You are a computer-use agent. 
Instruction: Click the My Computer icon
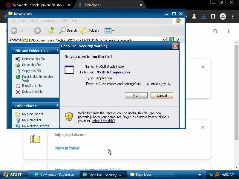pyautogui.click(x=18, y=120)
